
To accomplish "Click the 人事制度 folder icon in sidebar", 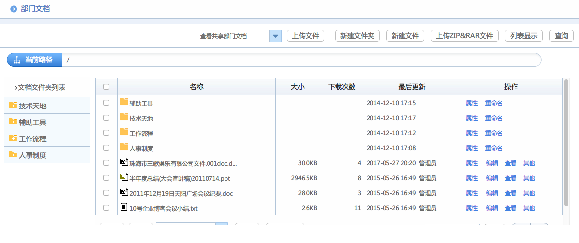I will tap(13, 155).
